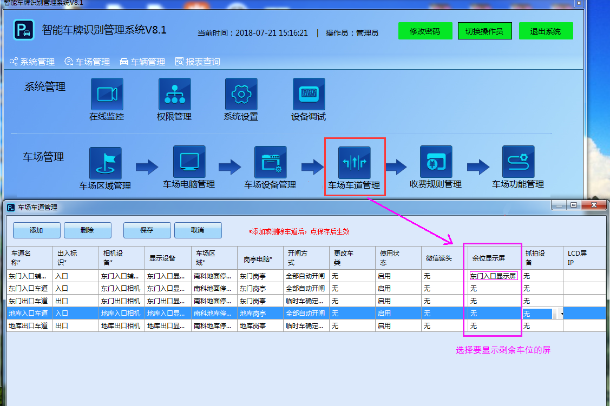Click the 取消 button
The image size is (610, 406).
click(x=198, y=230)
